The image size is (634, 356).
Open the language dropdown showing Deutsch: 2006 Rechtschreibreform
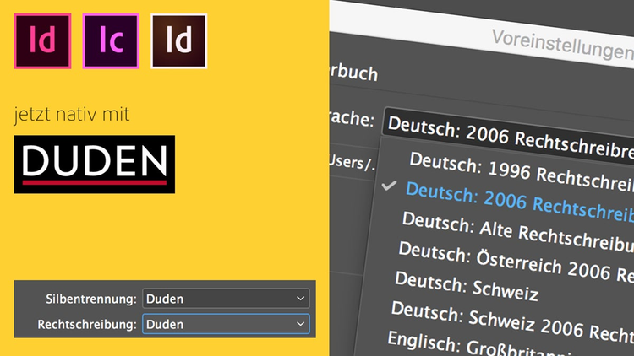(509, 138)
